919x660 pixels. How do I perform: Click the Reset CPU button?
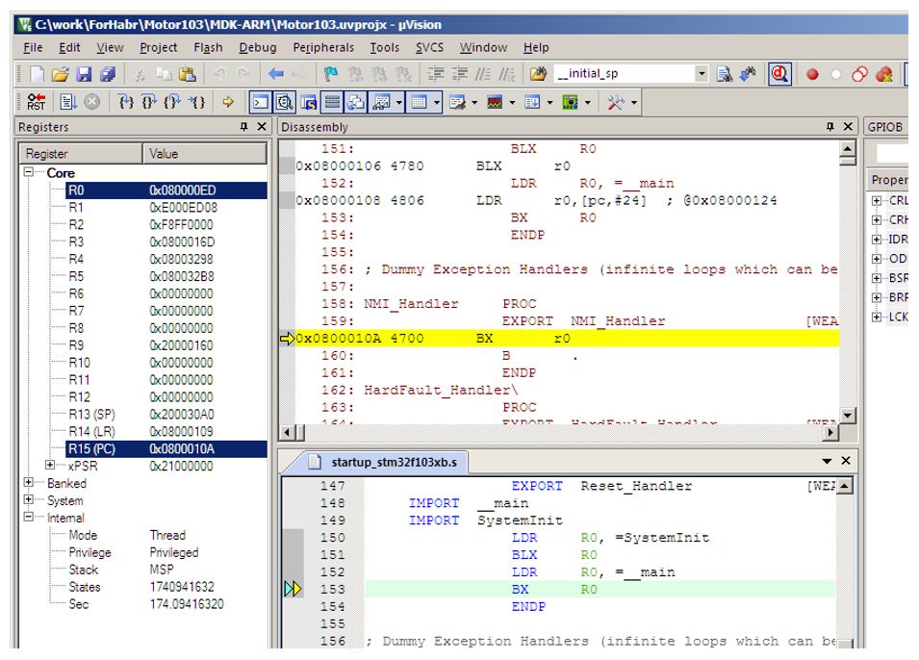(x=36, y=102)
